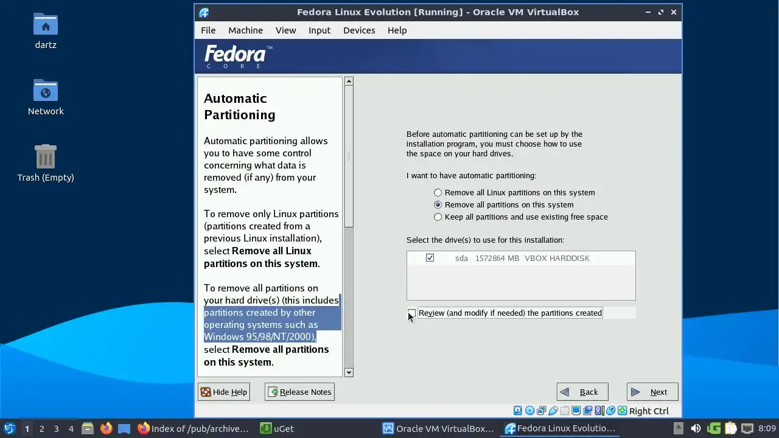Click the Hide Help button
The width and height of the screenshot is (779, 438).
coord(224,392)
